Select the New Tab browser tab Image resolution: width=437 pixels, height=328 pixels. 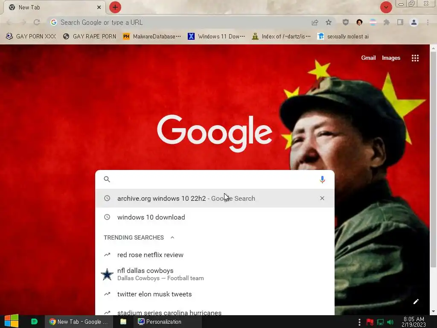coord(54,7)
